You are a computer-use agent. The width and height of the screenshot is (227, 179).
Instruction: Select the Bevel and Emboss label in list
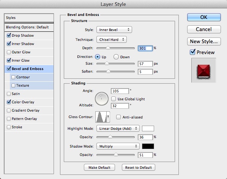[27, 69]
